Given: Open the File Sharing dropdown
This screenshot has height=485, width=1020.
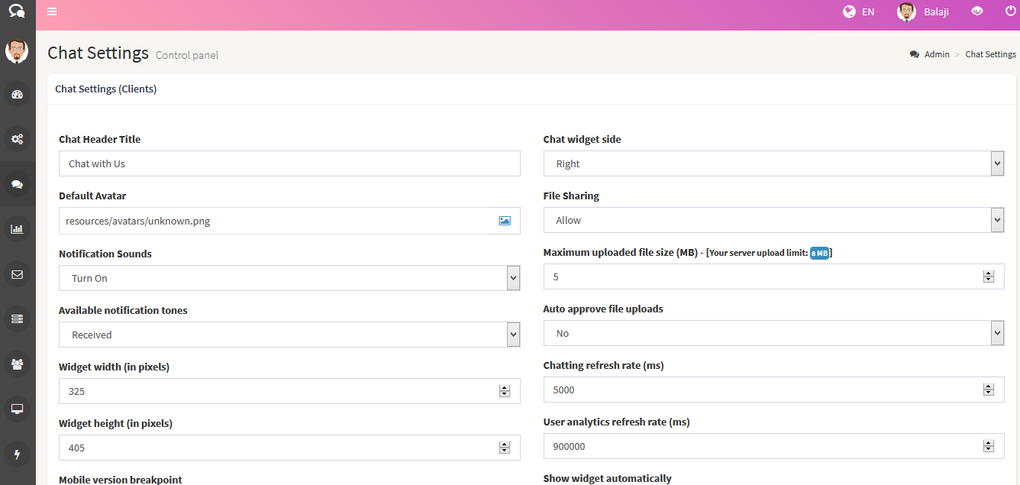Looking at the screenshot, I should tap(996, 219).
